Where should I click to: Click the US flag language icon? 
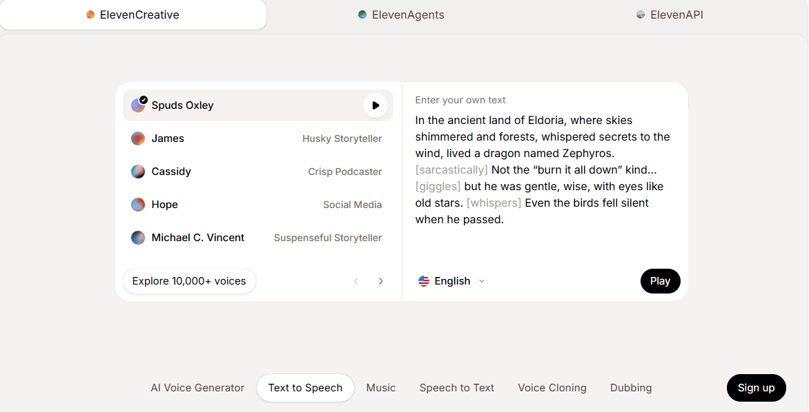point(424,281)
